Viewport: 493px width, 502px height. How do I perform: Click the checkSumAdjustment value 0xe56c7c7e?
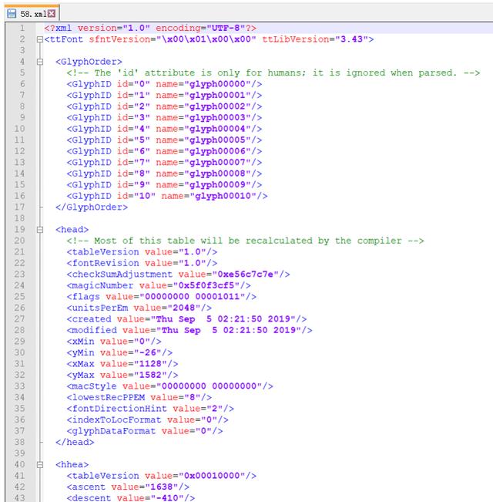tap(245, 275)
